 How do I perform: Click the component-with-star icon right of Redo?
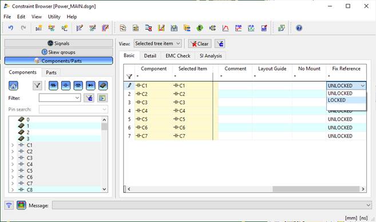(38, 28)
